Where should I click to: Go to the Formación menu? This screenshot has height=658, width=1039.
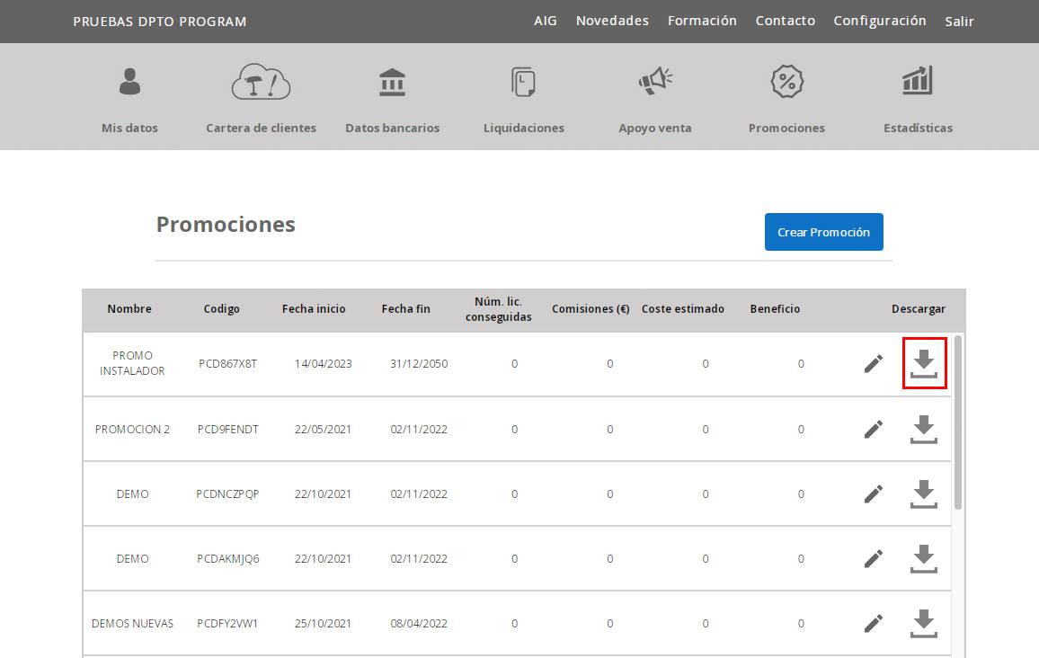pos(702,21)
